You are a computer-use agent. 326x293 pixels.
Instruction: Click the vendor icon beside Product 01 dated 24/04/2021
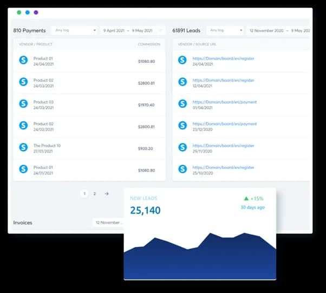pos(23,60)
